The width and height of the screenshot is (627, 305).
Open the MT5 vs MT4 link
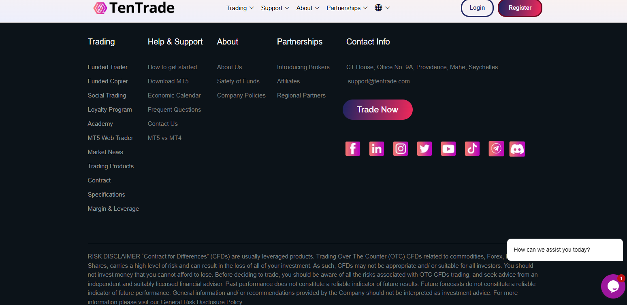[164, 138]
